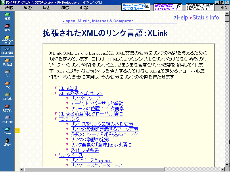Close the CSSを用いた段組 tab
Image resolution: width=230 pixels, height=172 pixels.
211,6
